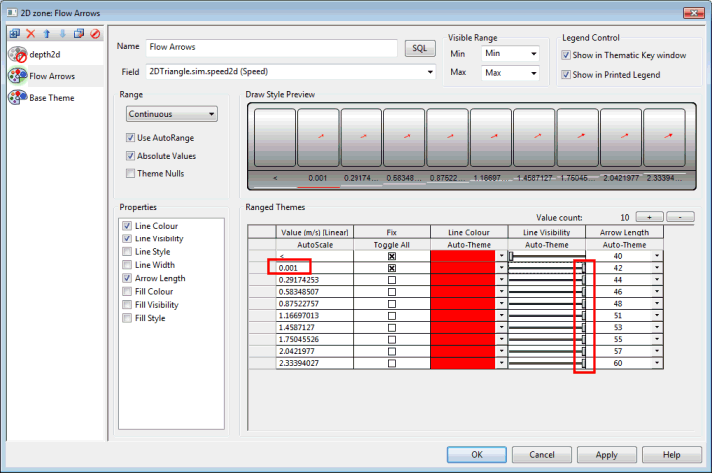Check Fix box for value 0.29174253

(392, 280)
